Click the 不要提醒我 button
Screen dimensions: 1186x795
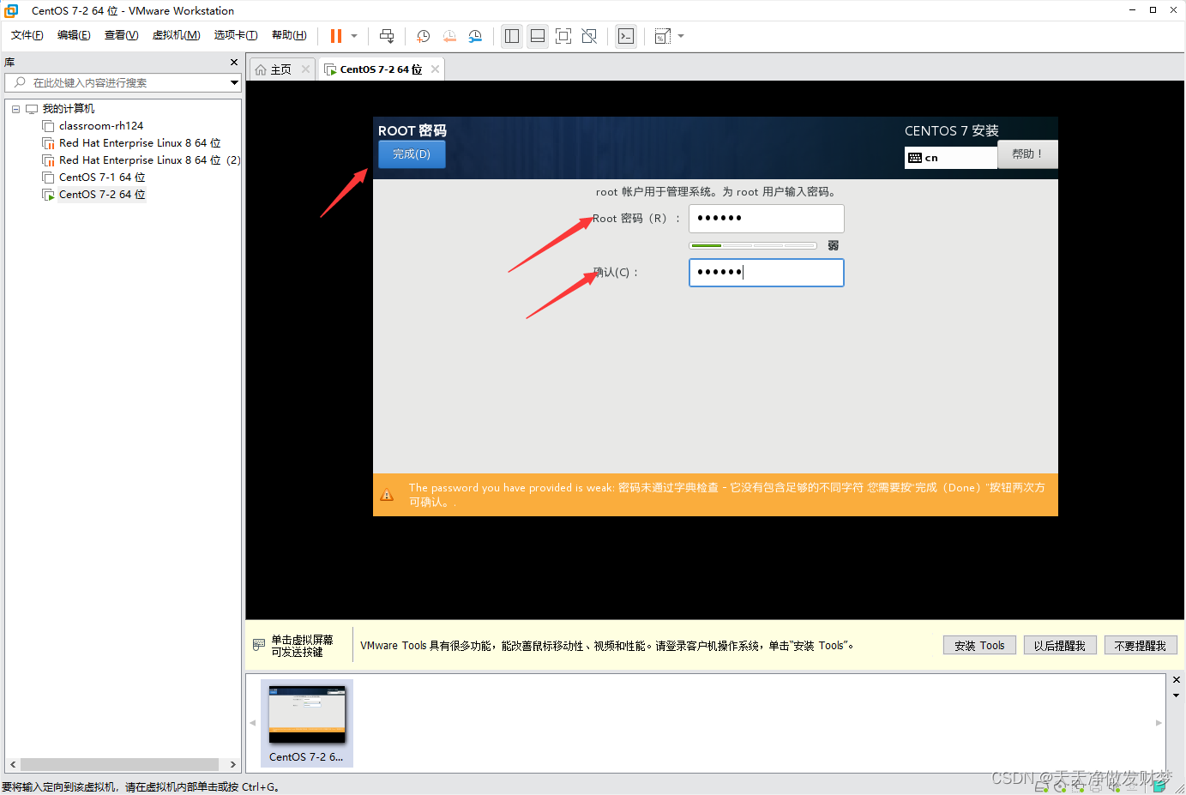pos(1141,646)
